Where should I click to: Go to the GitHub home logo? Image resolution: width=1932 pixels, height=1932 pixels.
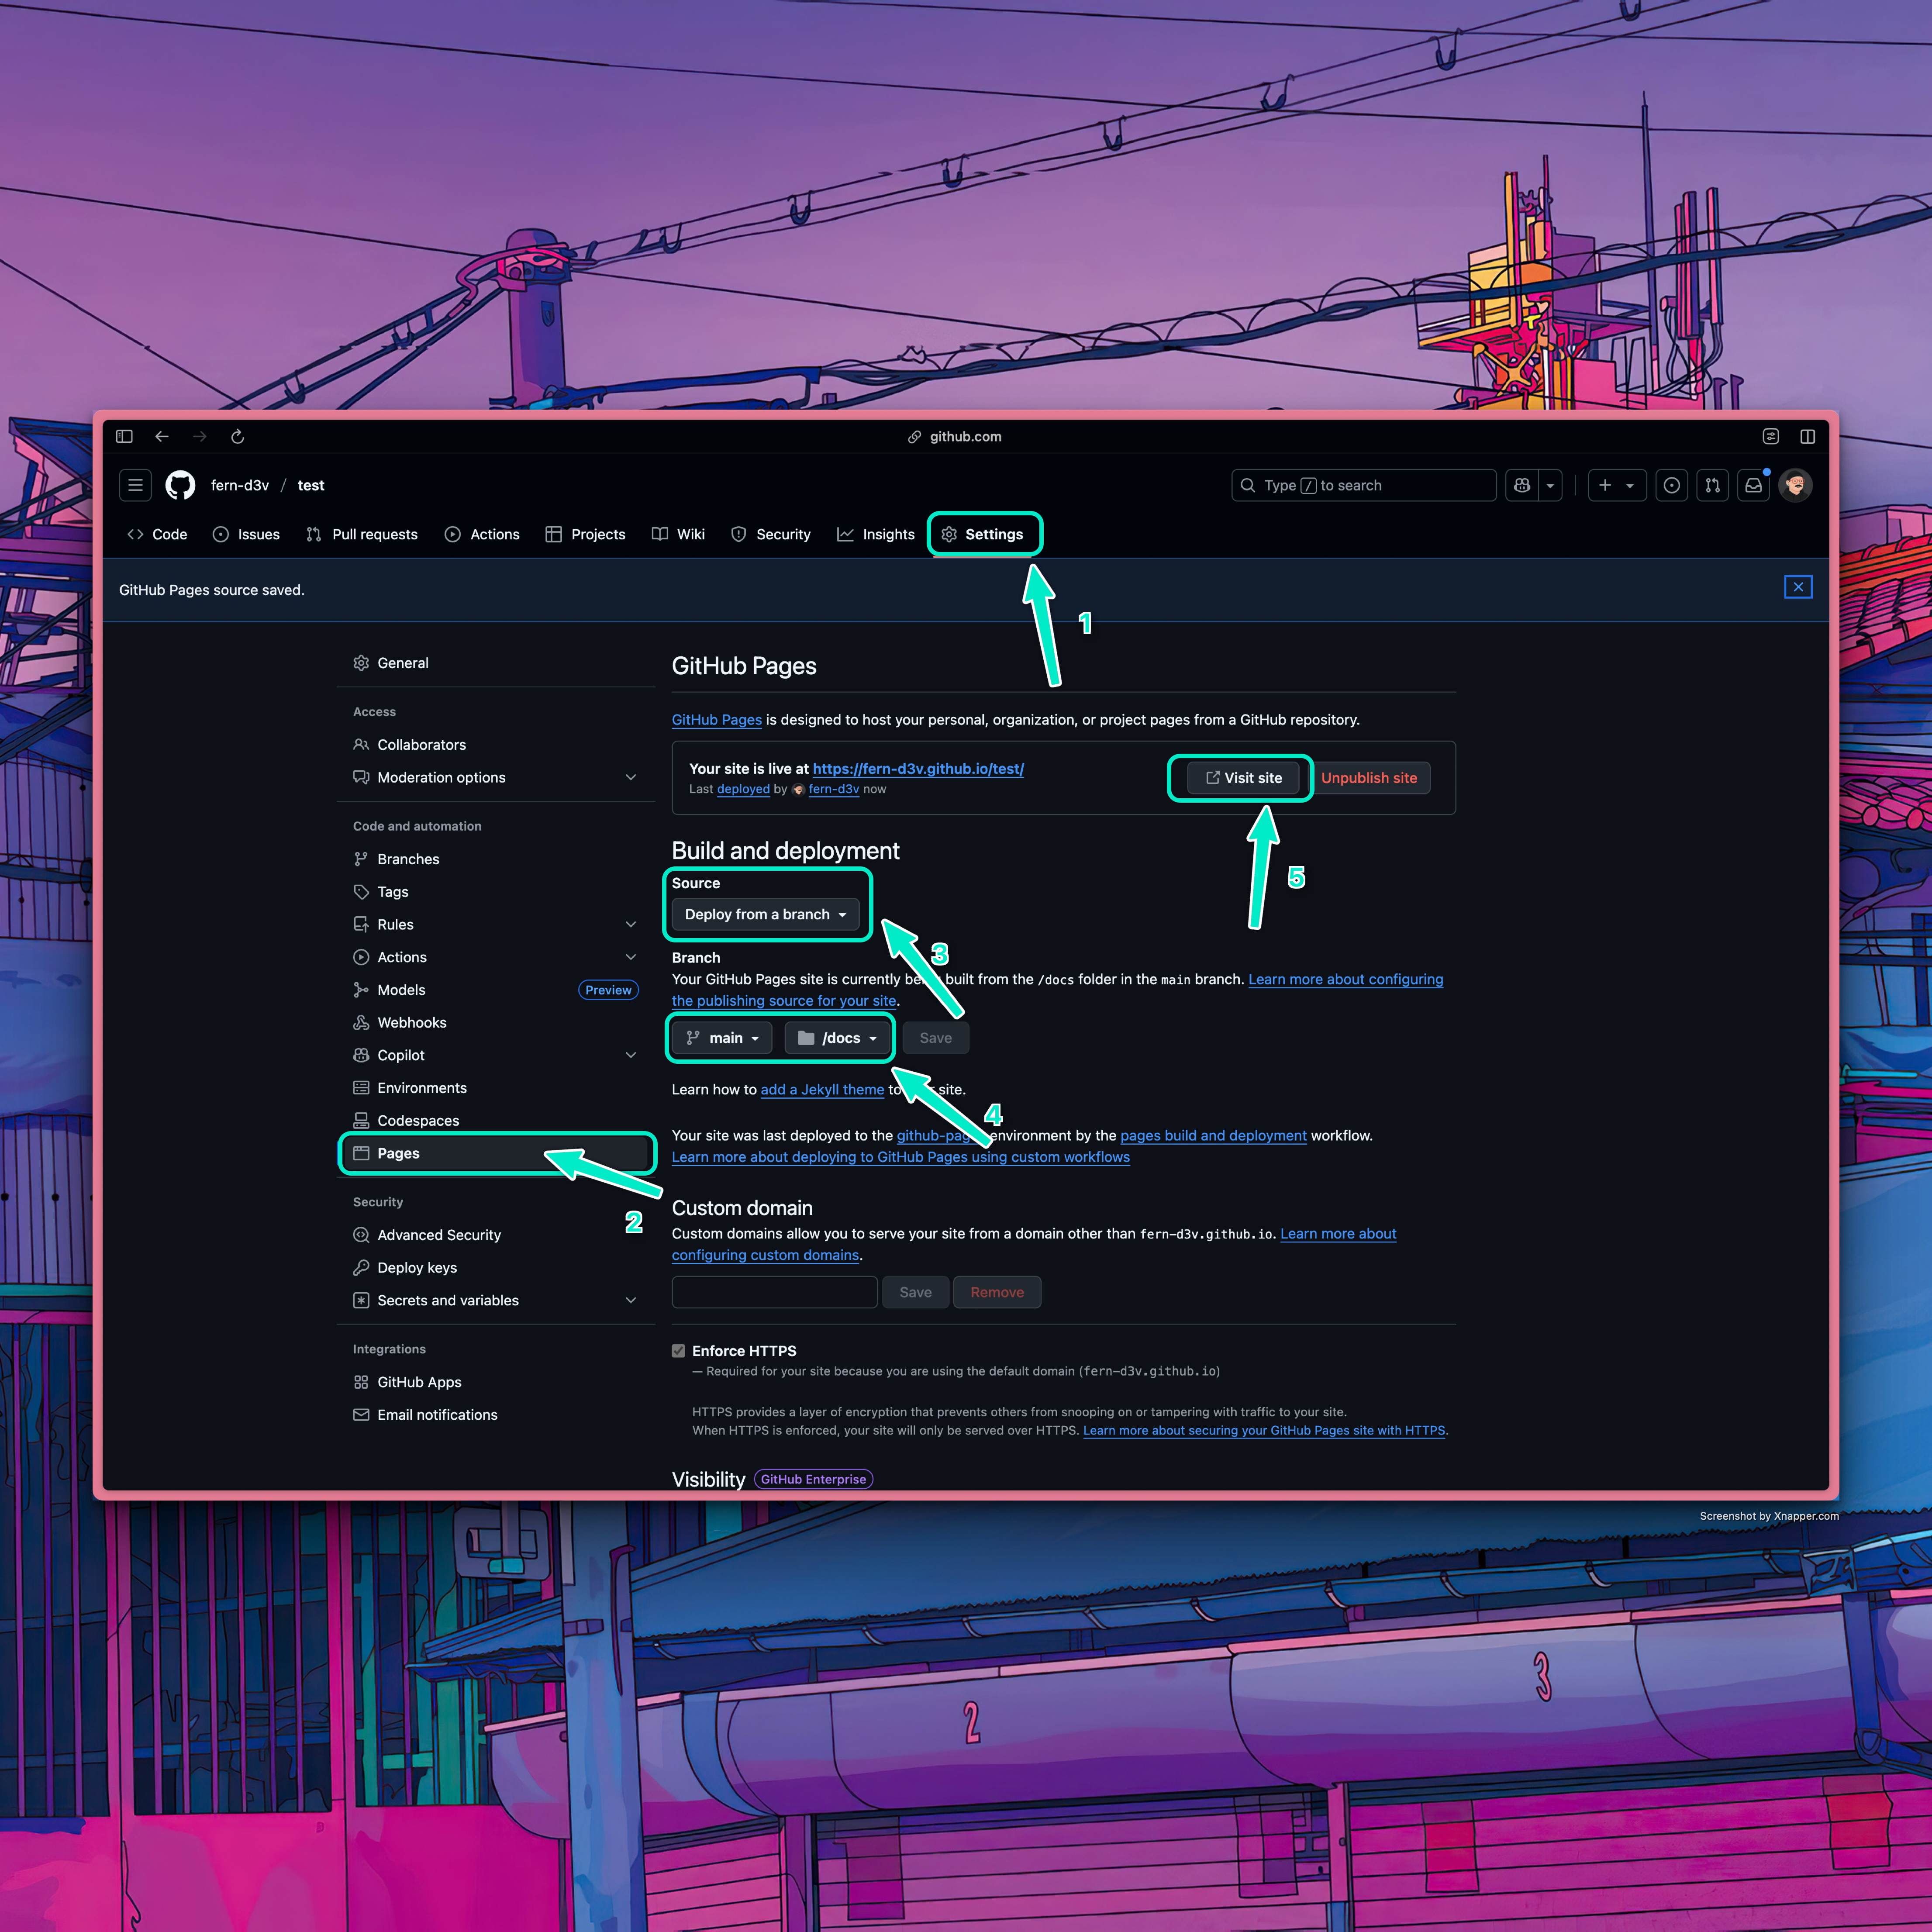pyautogui.click(x=180, y=485)
